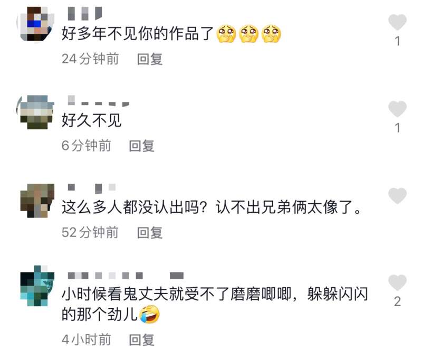422x359 pixels.
Task: Open username above "好久不见"
Action: (x=99, y=101)
